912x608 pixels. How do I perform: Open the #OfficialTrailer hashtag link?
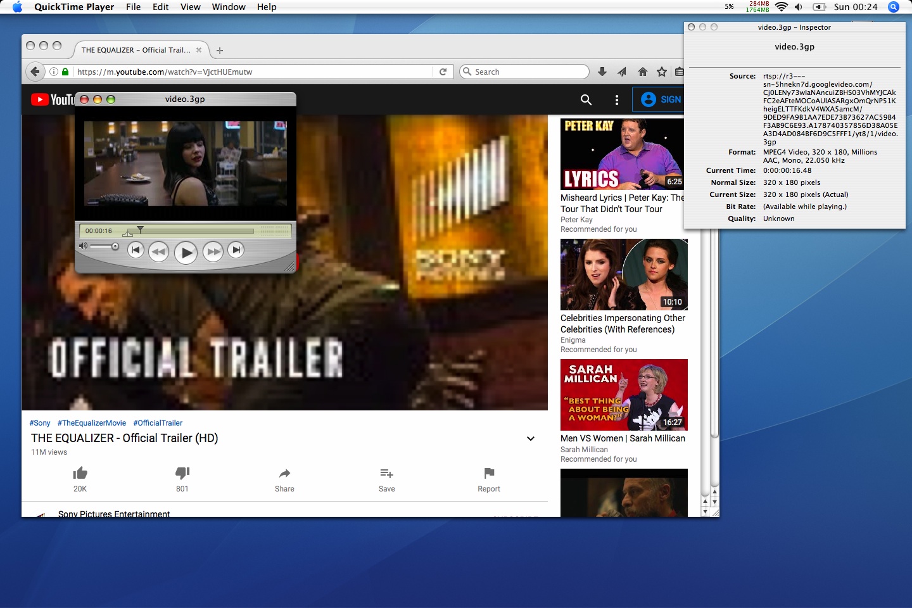click(158, 423)
